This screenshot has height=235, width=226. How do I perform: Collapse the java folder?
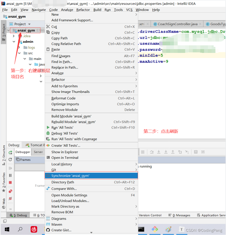pos(30,64)
